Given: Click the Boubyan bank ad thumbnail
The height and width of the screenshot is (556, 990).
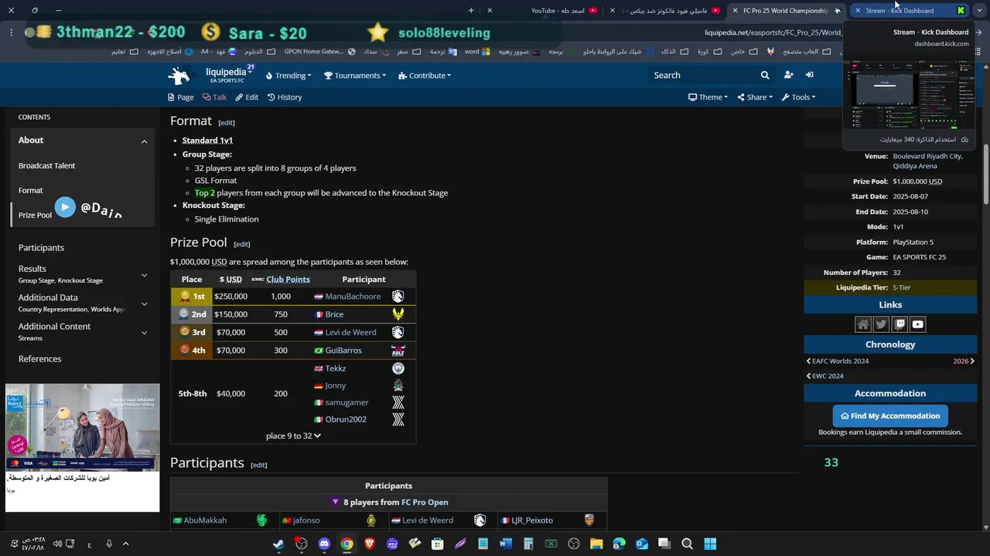Looking at the screenshot, I should pyautogui.click(x=83, y=427).
